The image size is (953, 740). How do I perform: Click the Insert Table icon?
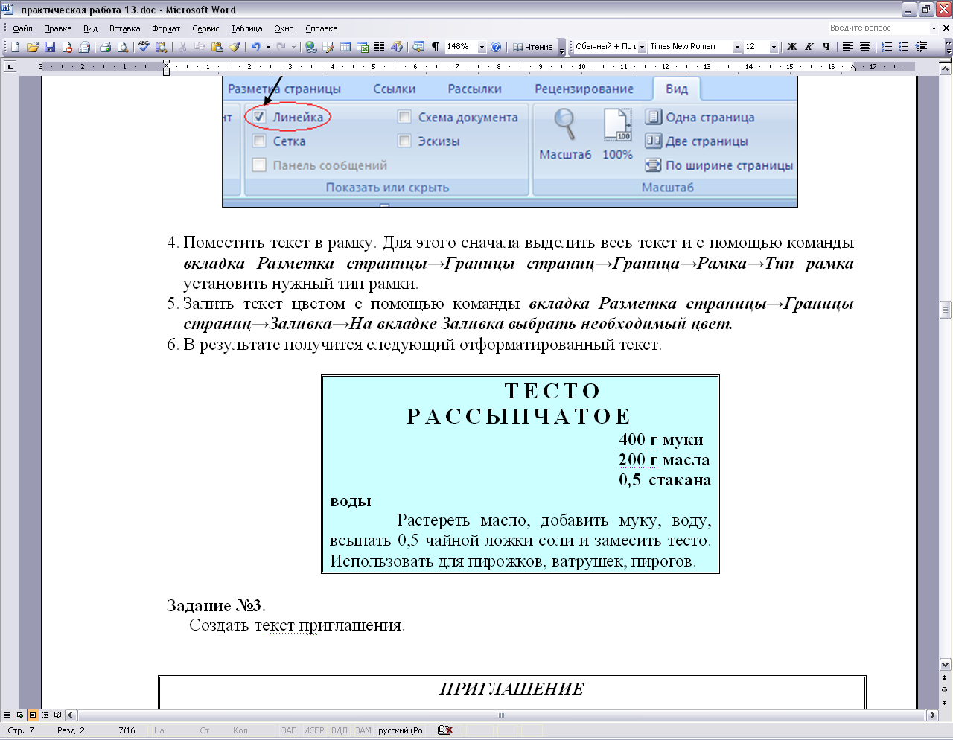(345, 47)
